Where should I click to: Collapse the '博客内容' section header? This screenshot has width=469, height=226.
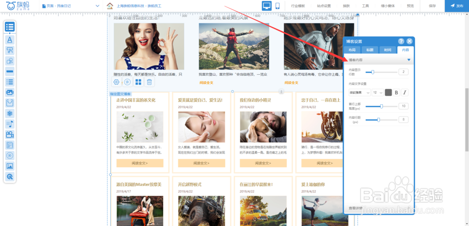379,60
